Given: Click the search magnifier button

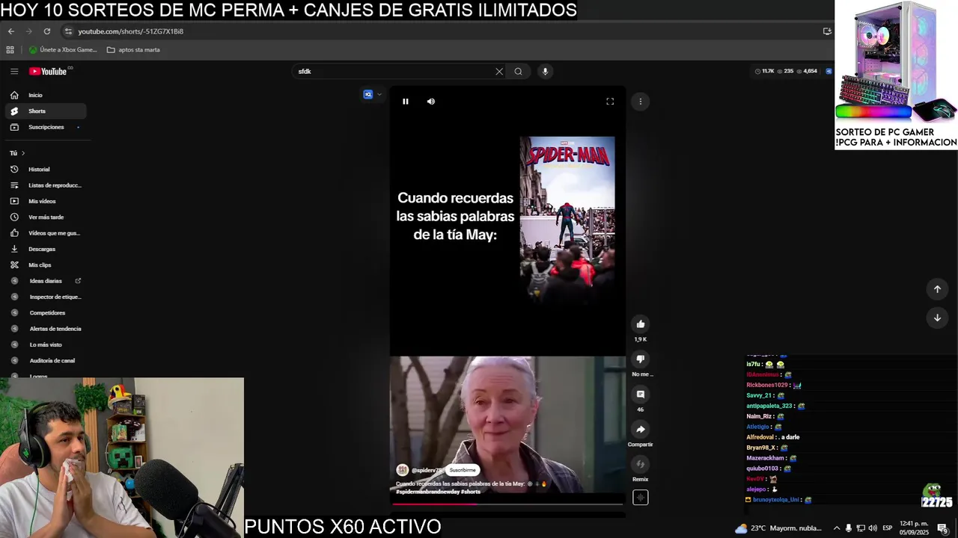Looking at the screenshot, I should point(518,71).
